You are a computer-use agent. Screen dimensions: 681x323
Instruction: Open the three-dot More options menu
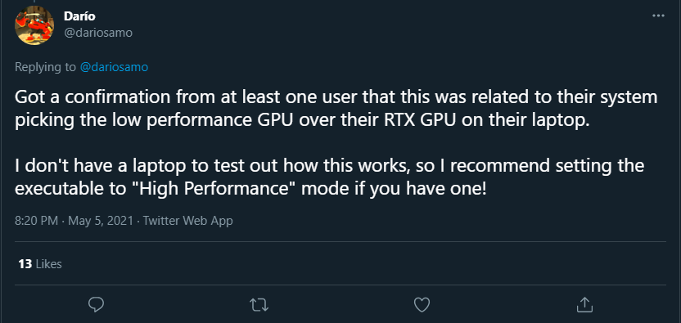click(x=658, y=16)
